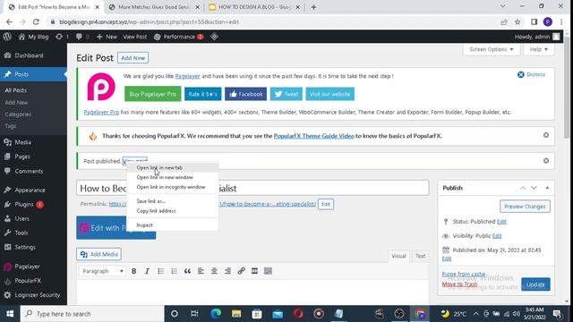Screen dimensions: 573x322
Task: Expand the Help dropdown
Action: (x=539, y=49)
